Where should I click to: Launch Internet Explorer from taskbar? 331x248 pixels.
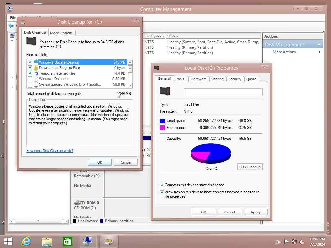pos(26,242)
